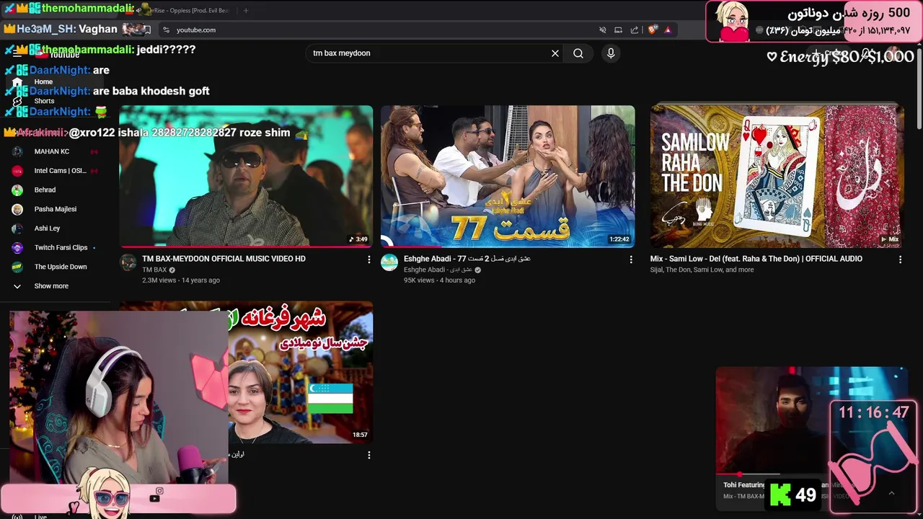The width and height of the screenshot is (923, 519).
Task: Start voice search with microphone icon
Action: point(611,53)
